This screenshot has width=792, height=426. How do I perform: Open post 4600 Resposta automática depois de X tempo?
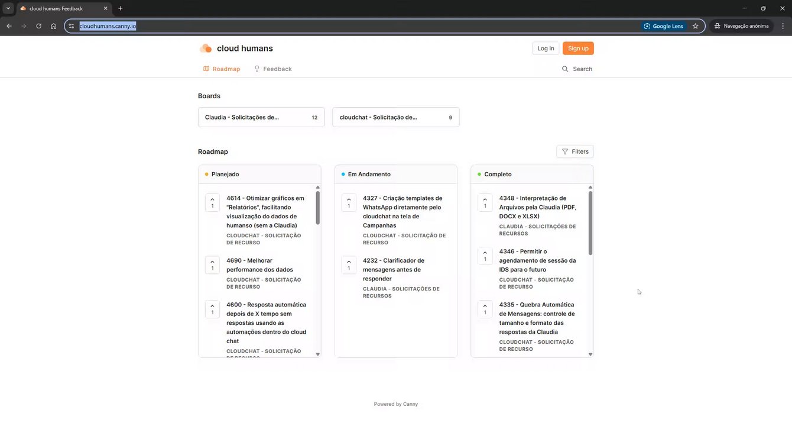coord(266,322)
